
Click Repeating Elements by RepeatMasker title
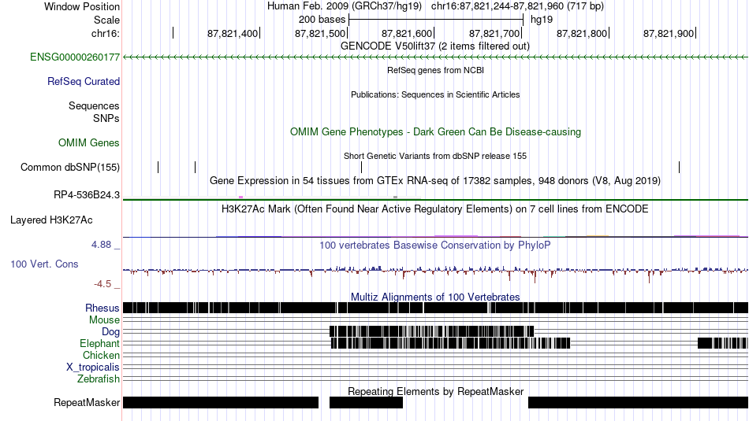(435, 391)
